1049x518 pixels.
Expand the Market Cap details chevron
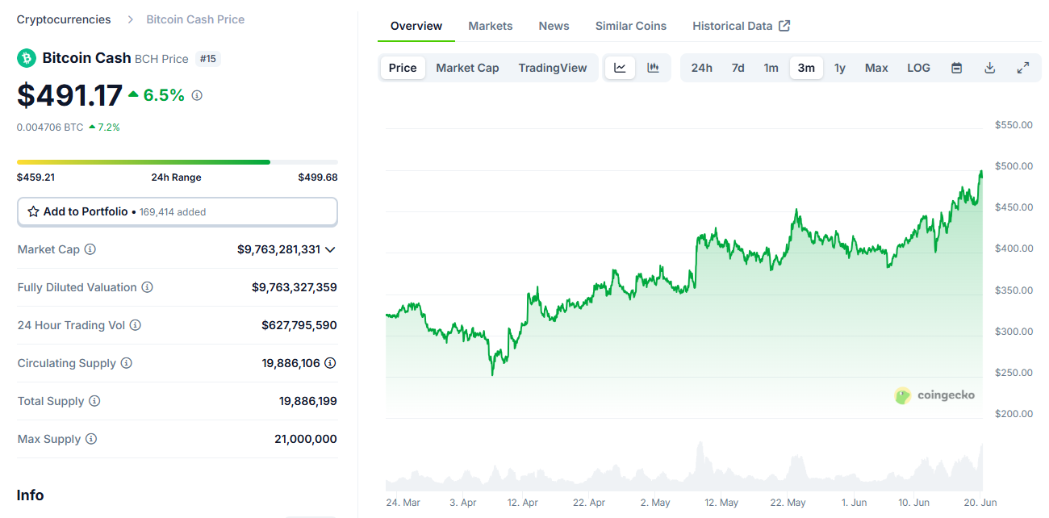[x=330, y=250]
